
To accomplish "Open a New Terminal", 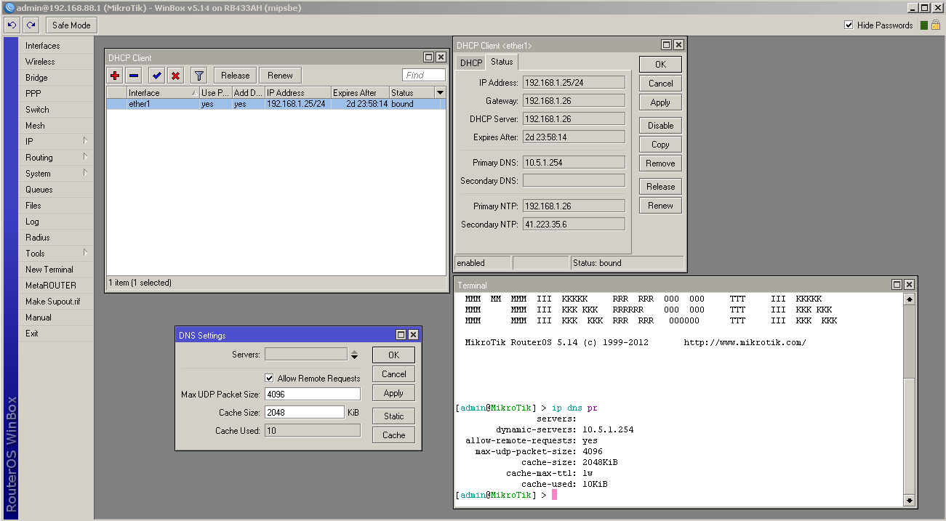I will click(x=56, y=270).
